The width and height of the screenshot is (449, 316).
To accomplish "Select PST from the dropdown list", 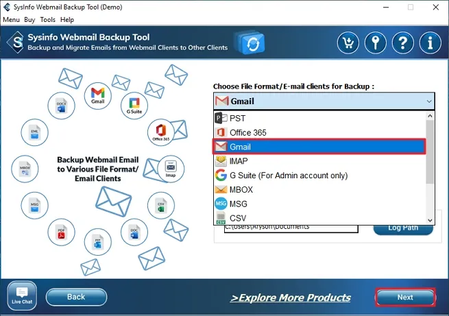I will pos(320,118).
